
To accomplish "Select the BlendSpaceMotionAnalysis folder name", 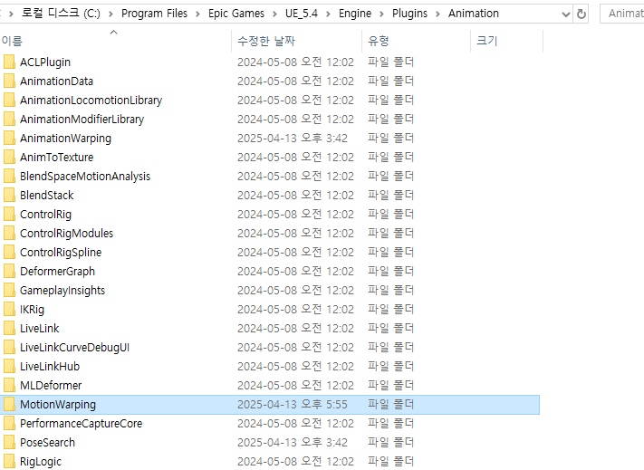I will (85, 177).
